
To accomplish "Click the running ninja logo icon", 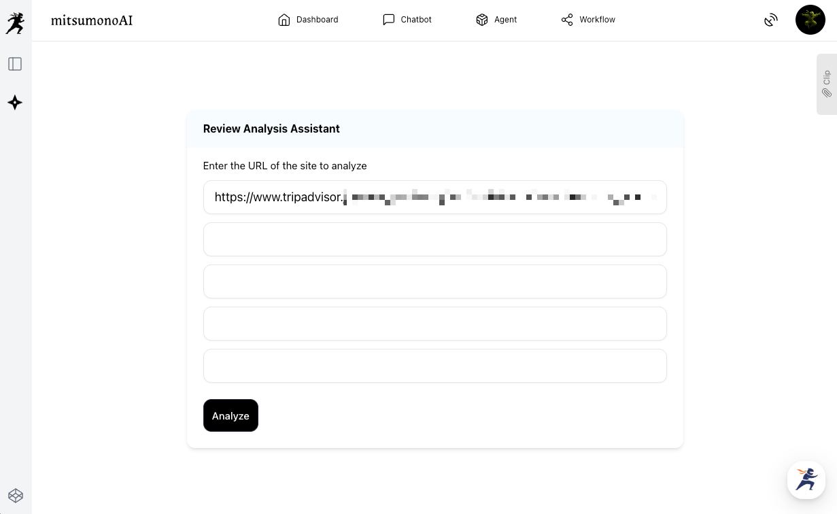I will click(x=15, y=23).
